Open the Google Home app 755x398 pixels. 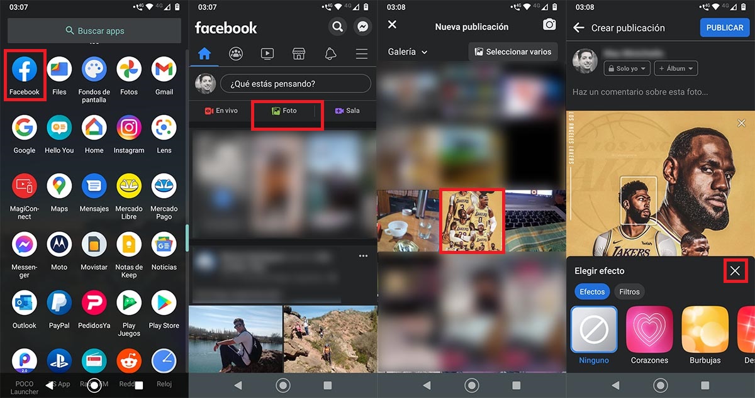[94, 128]
